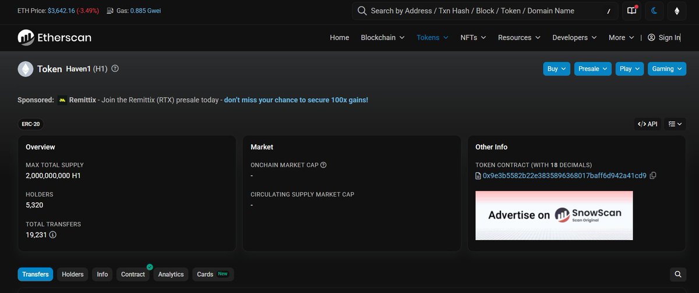Expand the Play dropdown

tap(630, 69)
